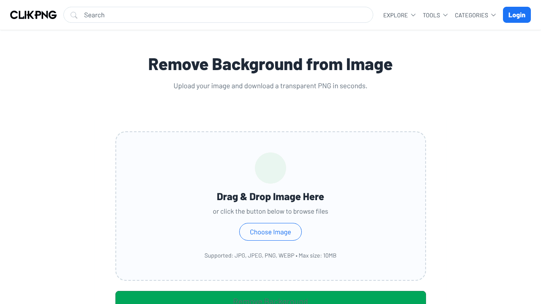This screenshot has width=541, height=304.
Task: Click the Choose Image button
Action: (x=270, y=232)
